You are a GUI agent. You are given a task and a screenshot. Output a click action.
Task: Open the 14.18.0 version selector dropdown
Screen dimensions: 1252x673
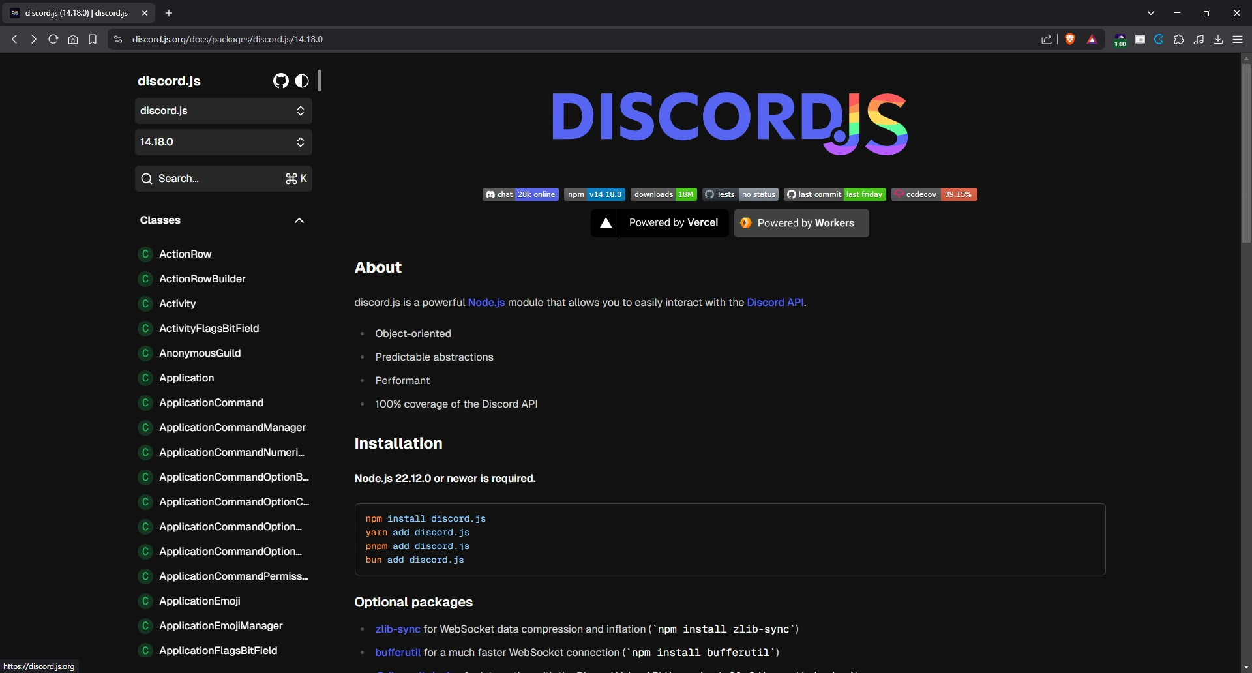pyautogui.click(x=223, y=142)
